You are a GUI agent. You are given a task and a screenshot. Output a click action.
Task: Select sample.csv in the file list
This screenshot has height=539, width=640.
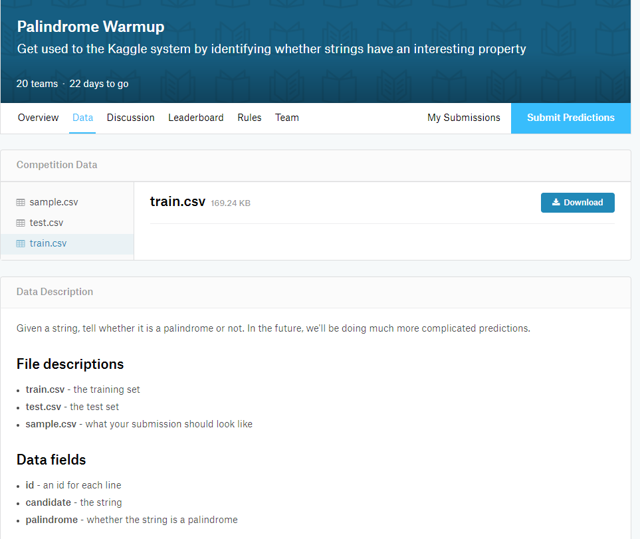point(67,203)
